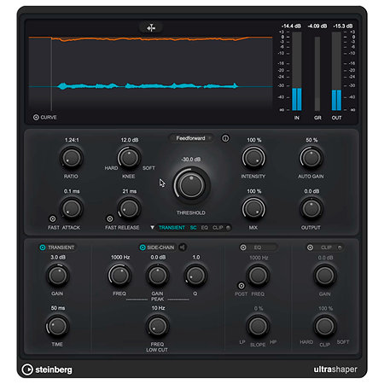Screen dimensions: 384x384
Task: Click the IN level meter
Action: [297, 71]
